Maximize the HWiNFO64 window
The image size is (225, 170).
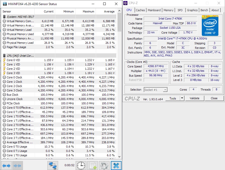coord(104,4)
